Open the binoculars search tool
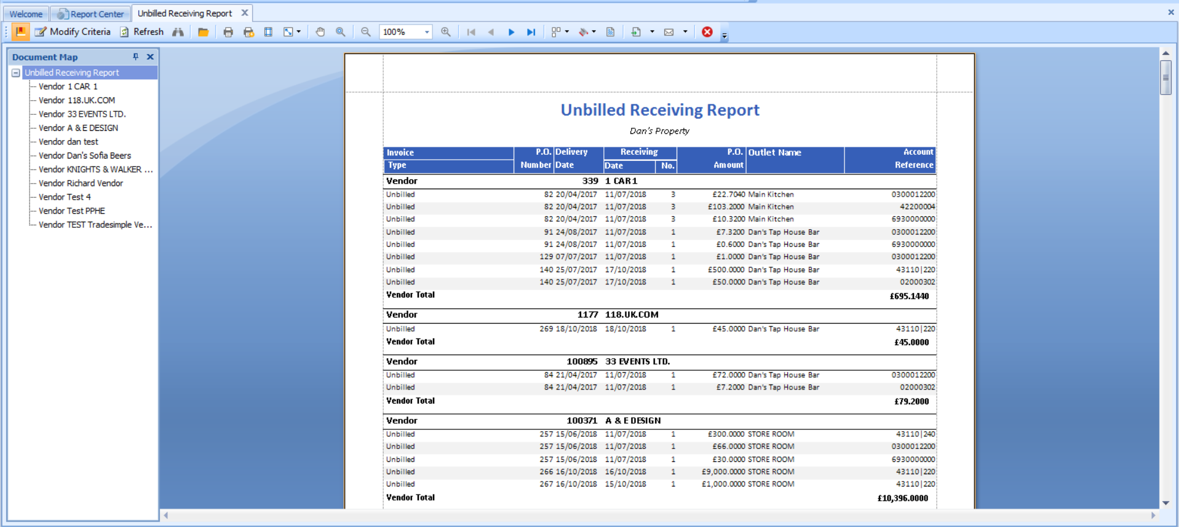The image size is (1179, 527). point(178,32)
